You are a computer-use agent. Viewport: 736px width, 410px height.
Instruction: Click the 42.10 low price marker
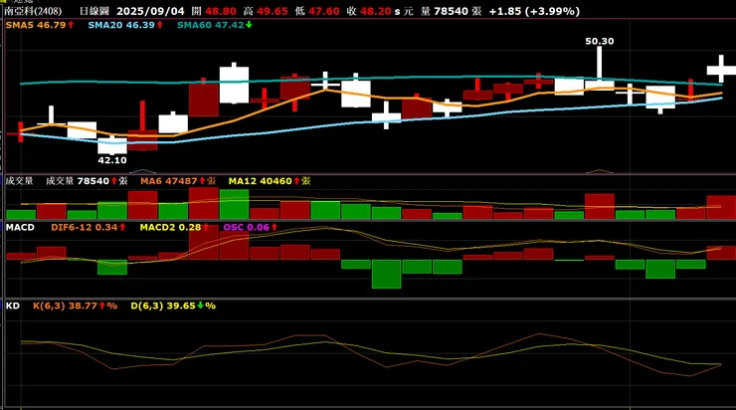[112, 160]
